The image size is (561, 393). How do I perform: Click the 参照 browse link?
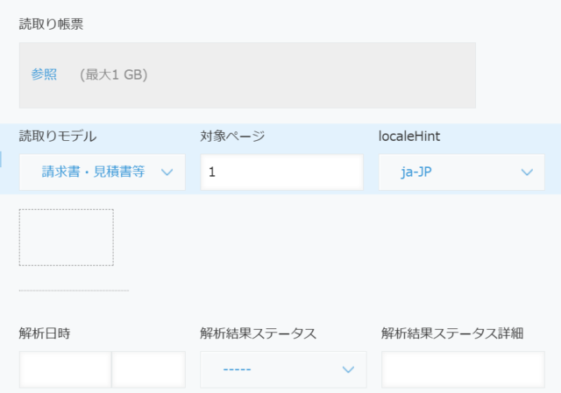44,74
